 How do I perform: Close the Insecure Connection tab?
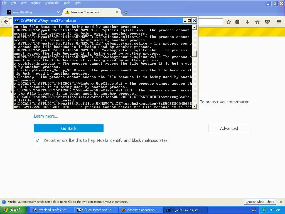[x=117, y=12]
